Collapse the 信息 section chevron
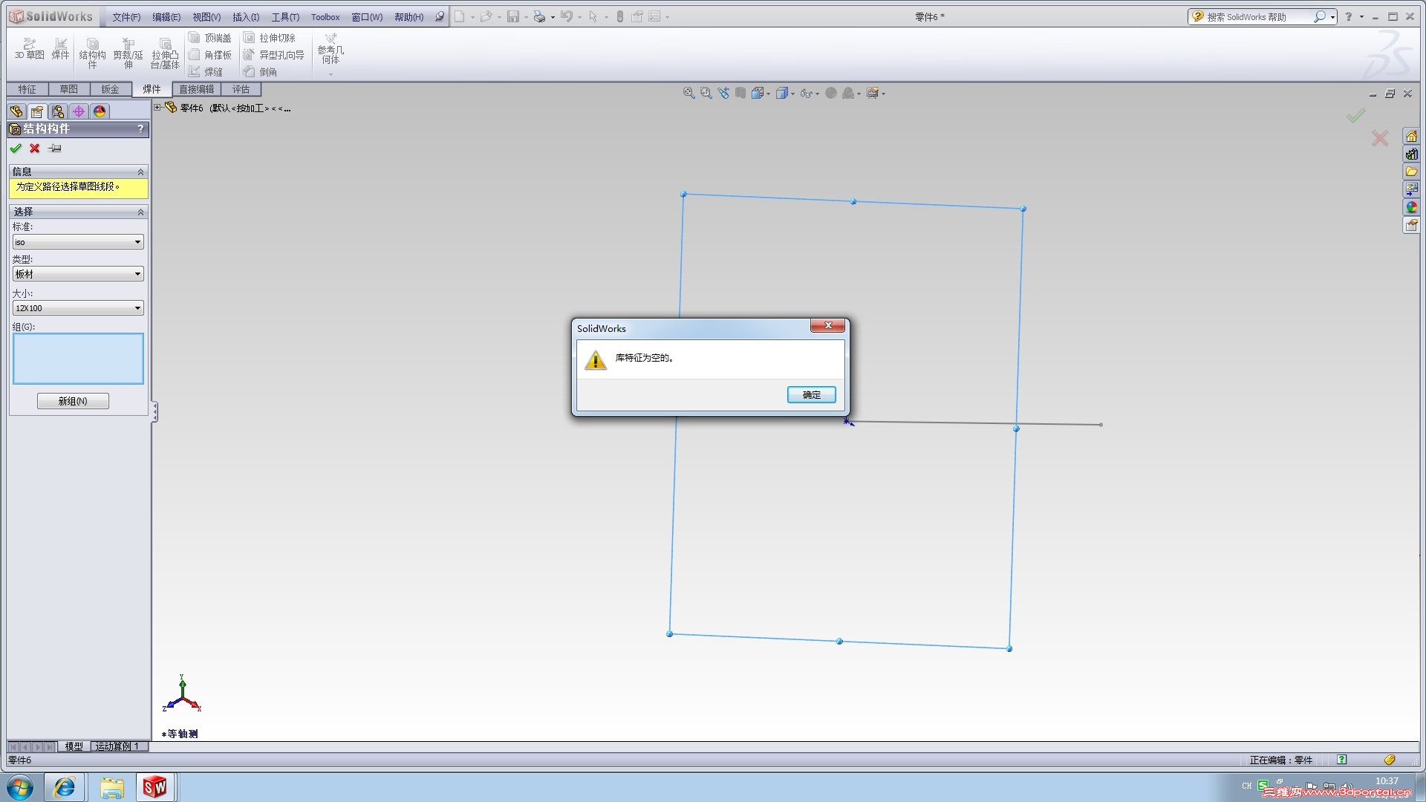 coord(140,172)
